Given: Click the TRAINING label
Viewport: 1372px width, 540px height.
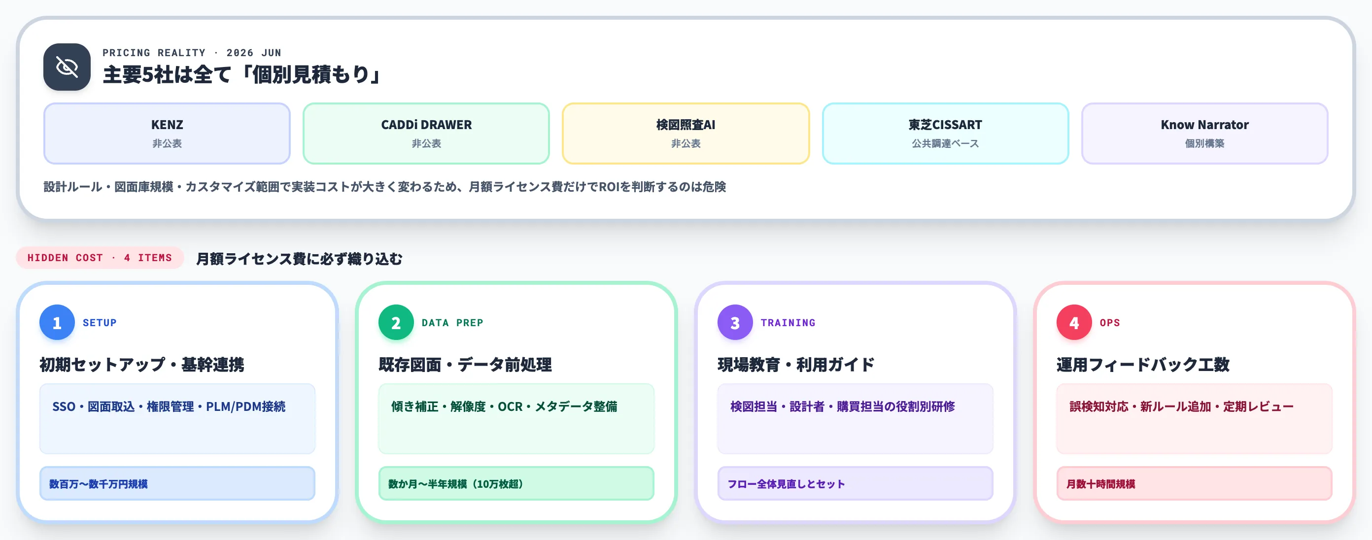Looking at the screenshot, I should coord(788,323).
